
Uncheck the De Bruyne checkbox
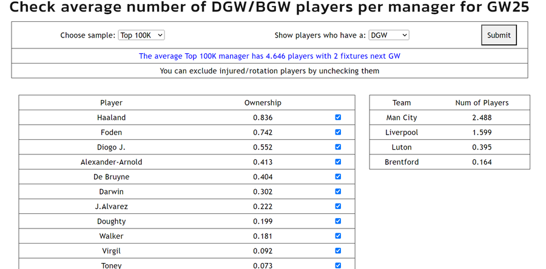(338, 177)
